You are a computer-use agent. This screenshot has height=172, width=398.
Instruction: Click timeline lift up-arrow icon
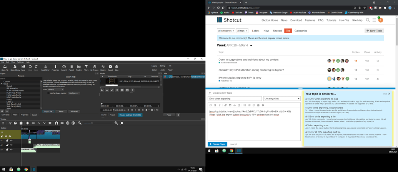(x=38, y=123)
